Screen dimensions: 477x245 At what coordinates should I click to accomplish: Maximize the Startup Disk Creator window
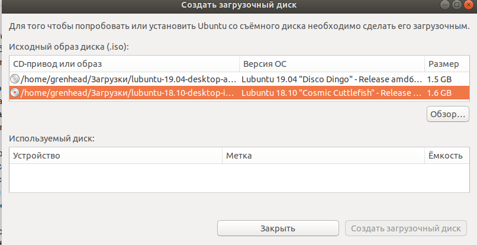(x=457, y=5)
